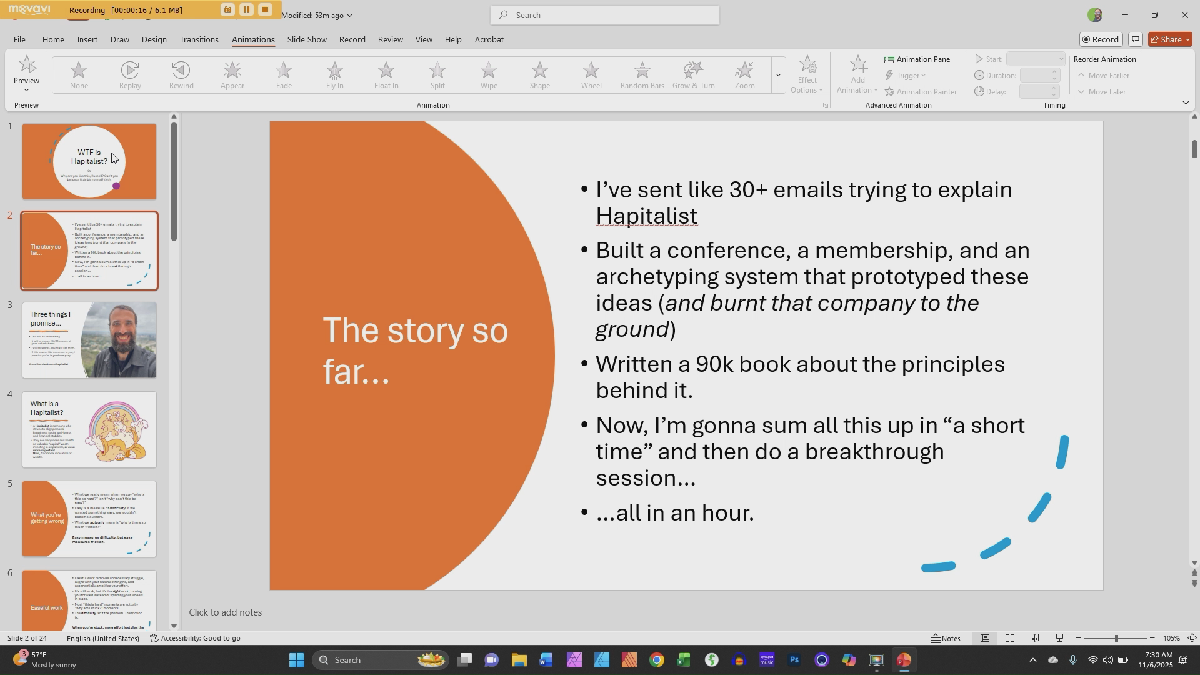This screenshot has height=675, width=1200.
Task: Adjust the zoom slider
Action: point(1116,638)
